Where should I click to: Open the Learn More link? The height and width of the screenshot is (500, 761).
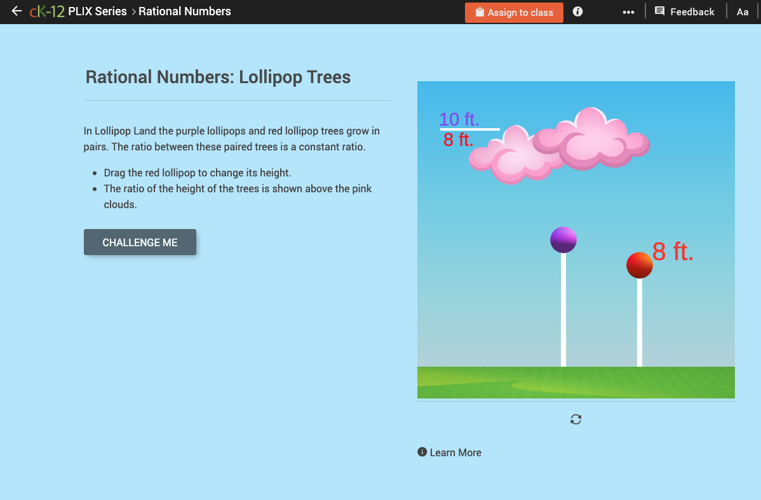pyautogui.click(x=455, y=452)
